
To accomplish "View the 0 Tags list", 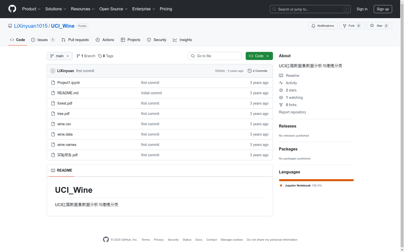I will click(x=106, y=56).
